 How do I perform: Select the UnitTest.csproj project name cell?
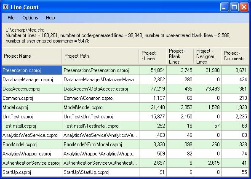point(32,117)
